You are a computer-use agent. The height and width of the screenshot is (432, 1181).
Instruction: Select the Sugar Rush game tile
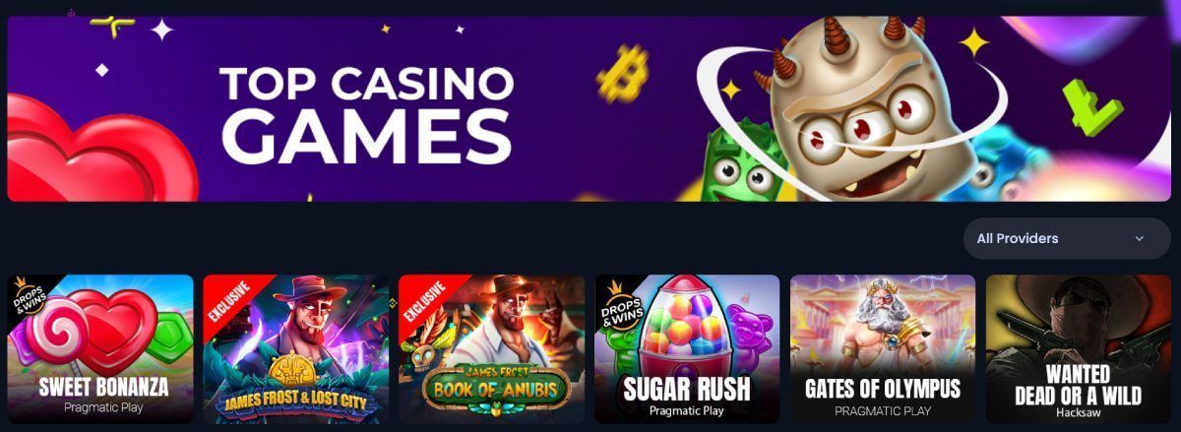tap(687, 349)
